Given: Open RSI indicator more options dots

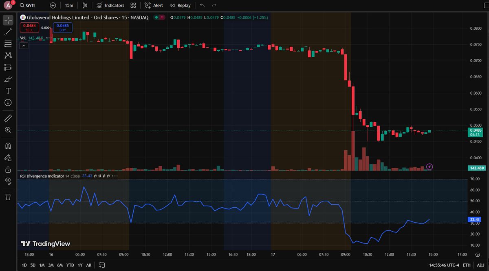Looking at the screenshot, I should (116, 176).
